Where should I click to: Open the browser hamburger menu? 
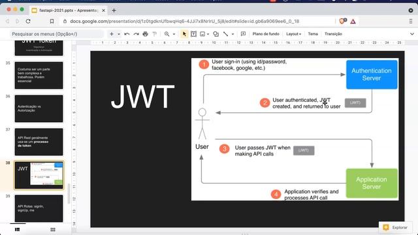(x=411, y=22)
